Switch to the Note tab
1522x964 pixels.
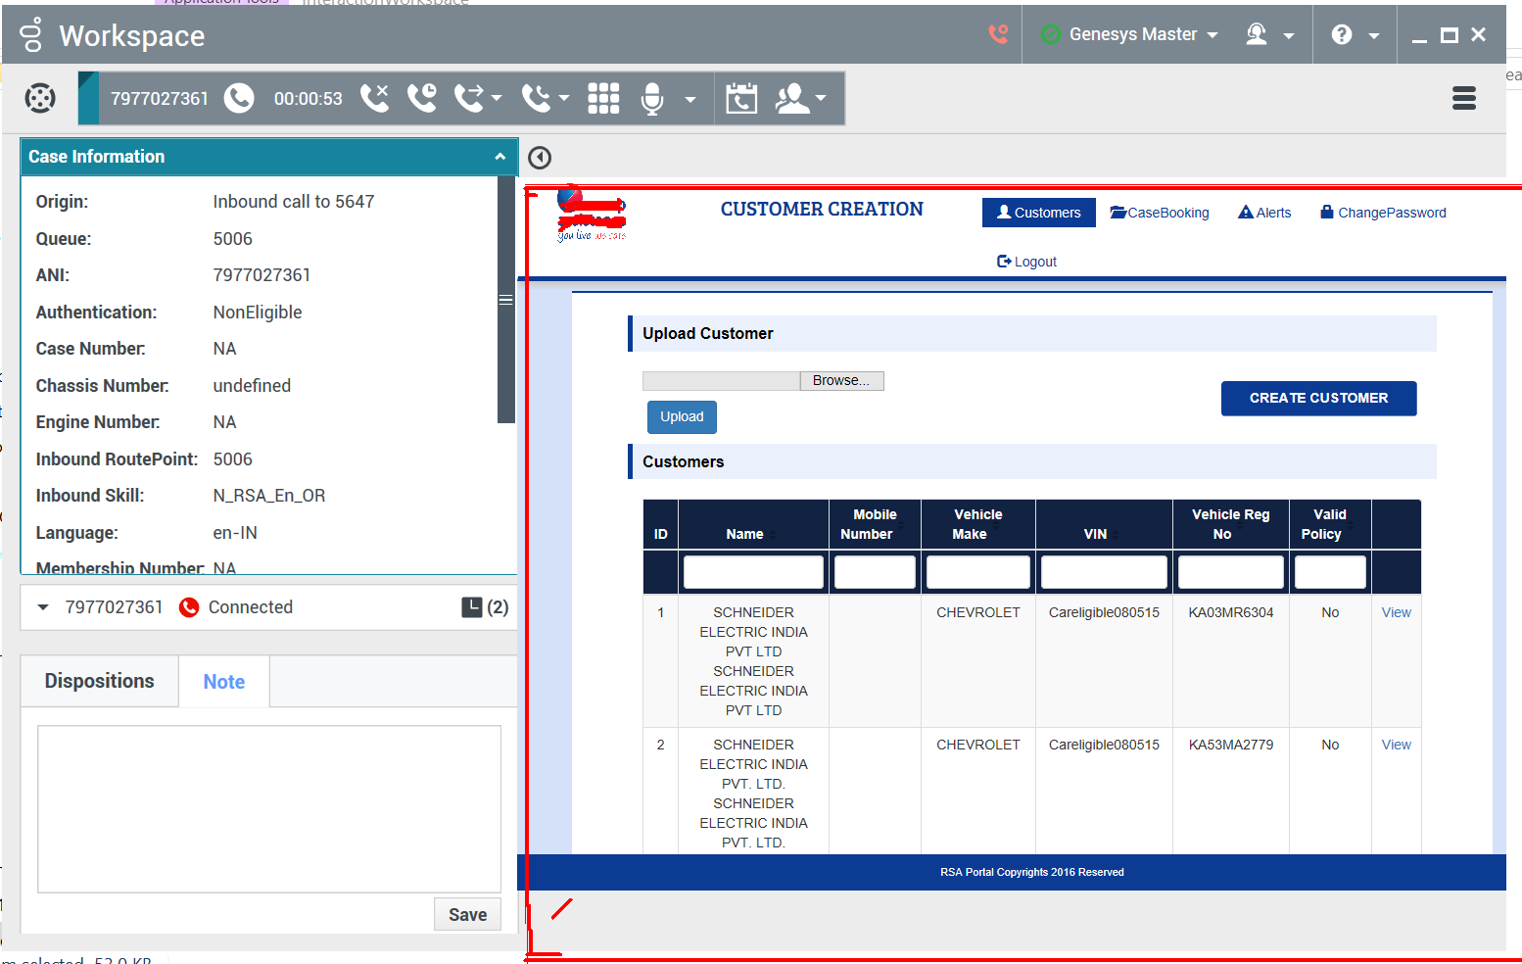(x=224, y=682)
